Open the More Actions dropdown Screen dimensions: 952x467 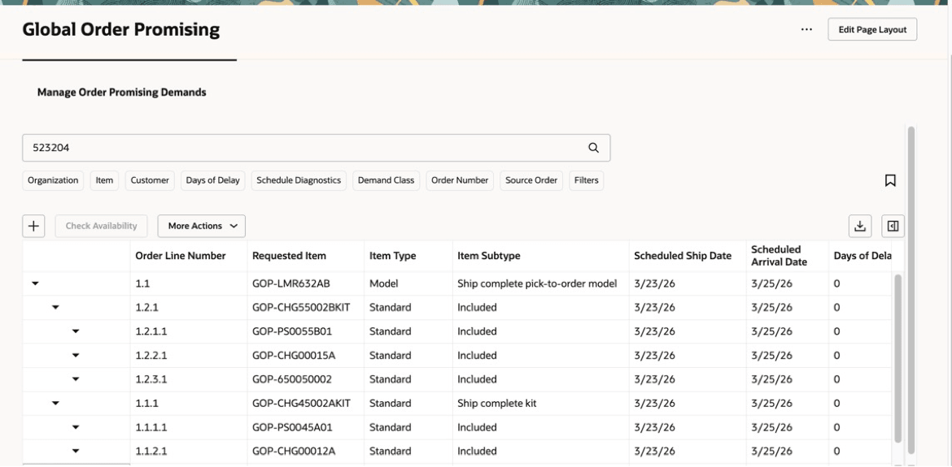(202, 226)
